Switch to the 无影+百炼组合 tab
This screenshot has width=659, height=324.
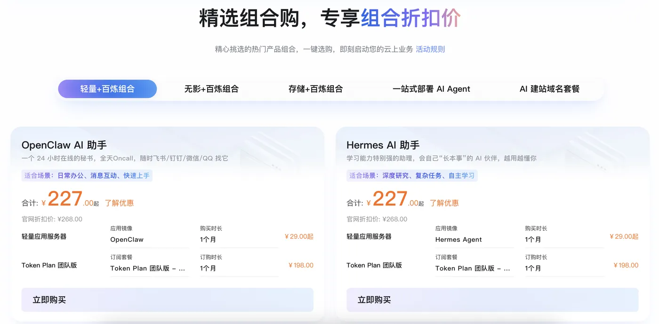click(211, 89)
